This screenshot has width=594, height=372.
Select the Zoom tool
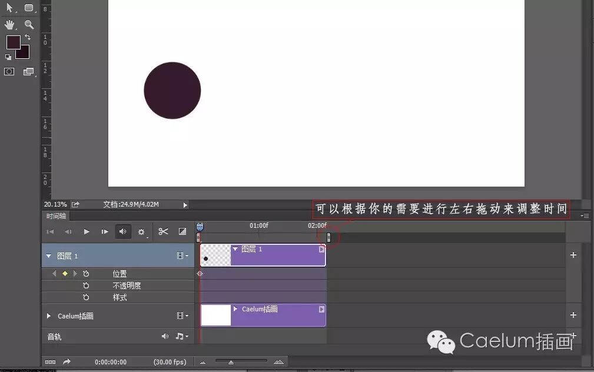[x=28, y=25]
